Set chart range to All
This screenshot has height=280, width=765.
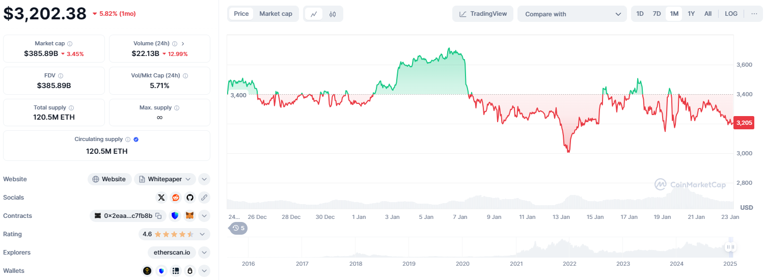[x=708, y=14]
